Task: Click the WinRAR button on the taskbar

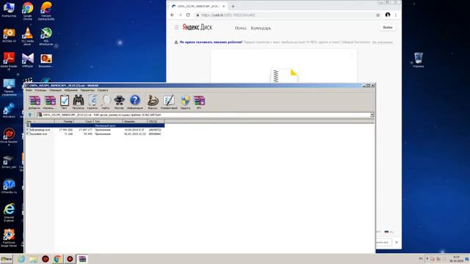Action: click(x=82, y=259)
